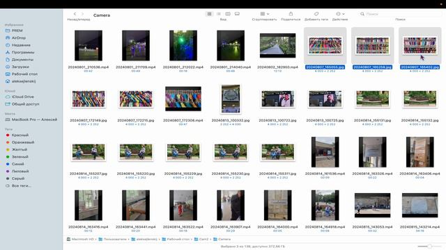Select video 20240801_210536.mp4 thumbnail
The width and height of the screenshot is (446, 250).
click(x=89, y=45)
